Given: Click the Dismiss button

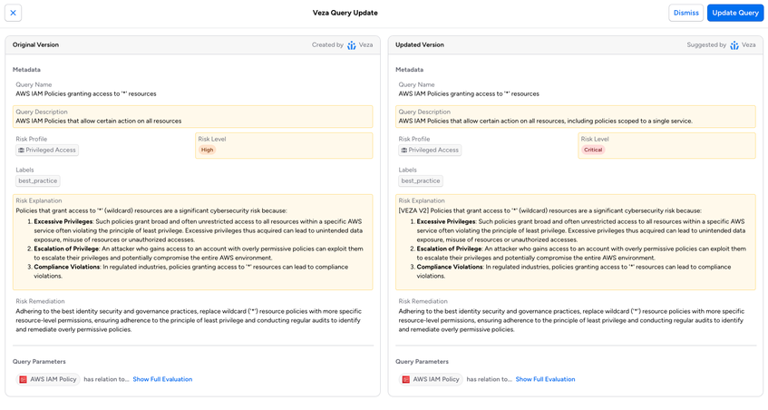Looking at the screenshot, I should (x=685, y=13).
